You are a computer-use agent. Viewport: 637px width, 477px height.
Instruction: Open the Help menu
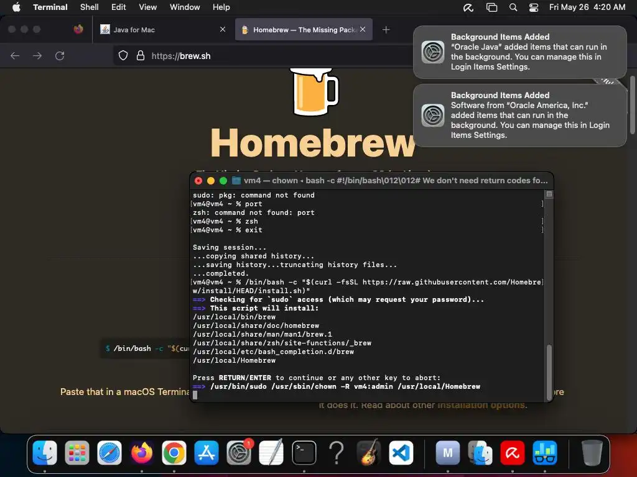pyautogui.click(x=221, y=7)
